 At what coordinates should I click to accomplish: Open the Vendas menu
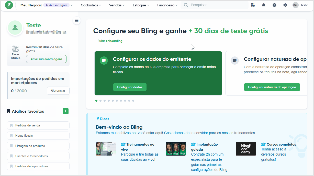pos(117,5)
